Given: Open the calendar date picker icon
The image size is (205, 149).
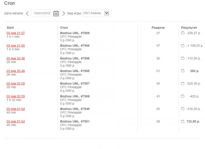Looking at the screenshot, I should click(56, 13).
